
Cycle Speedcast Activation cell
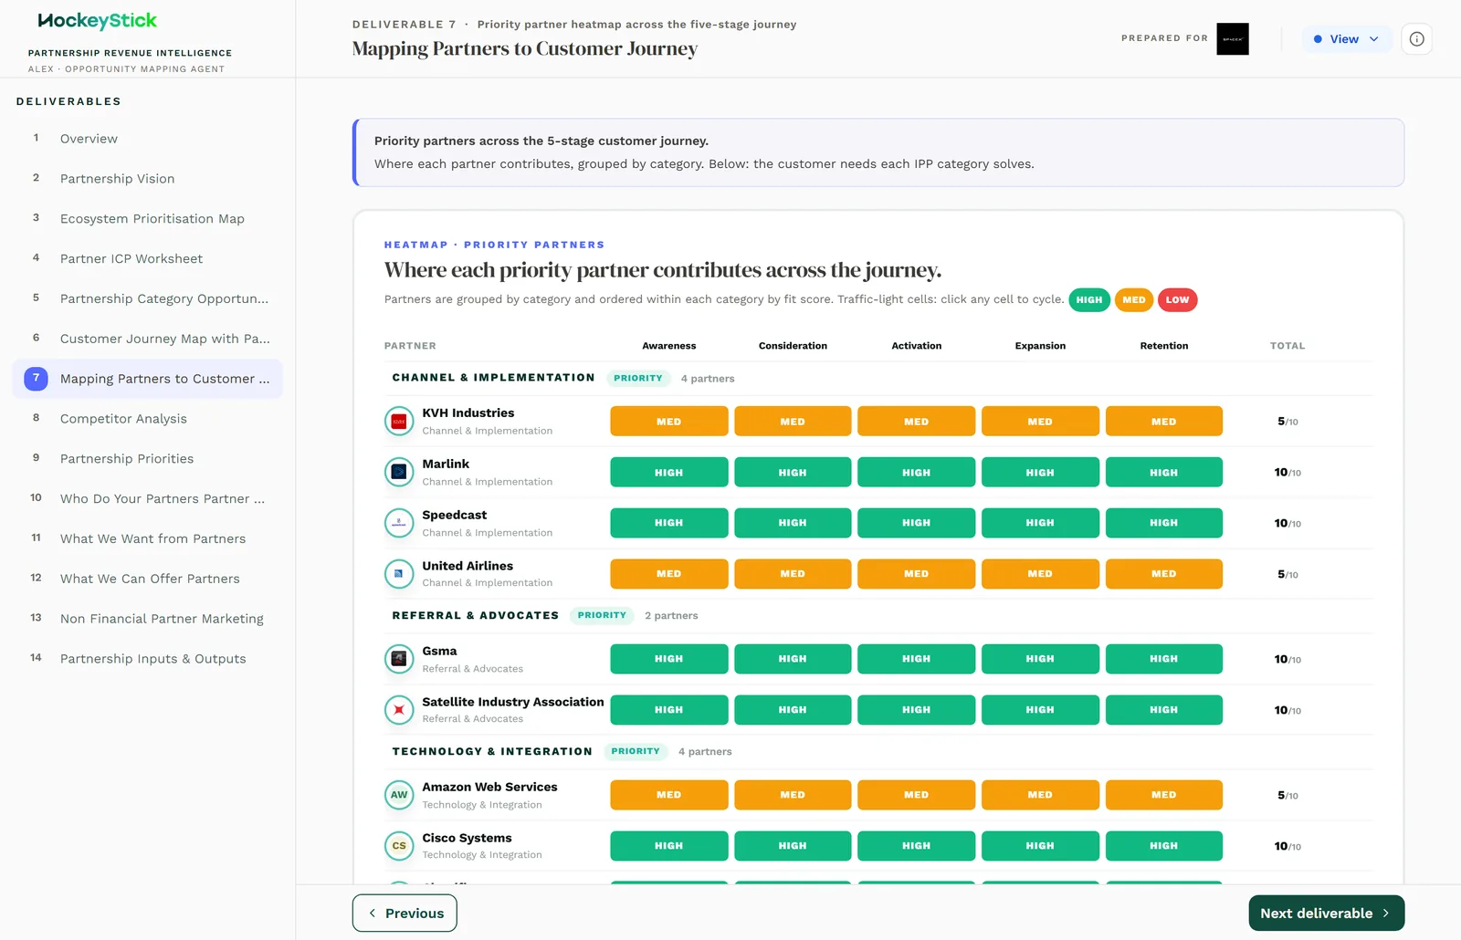click(x=916, y=523)
